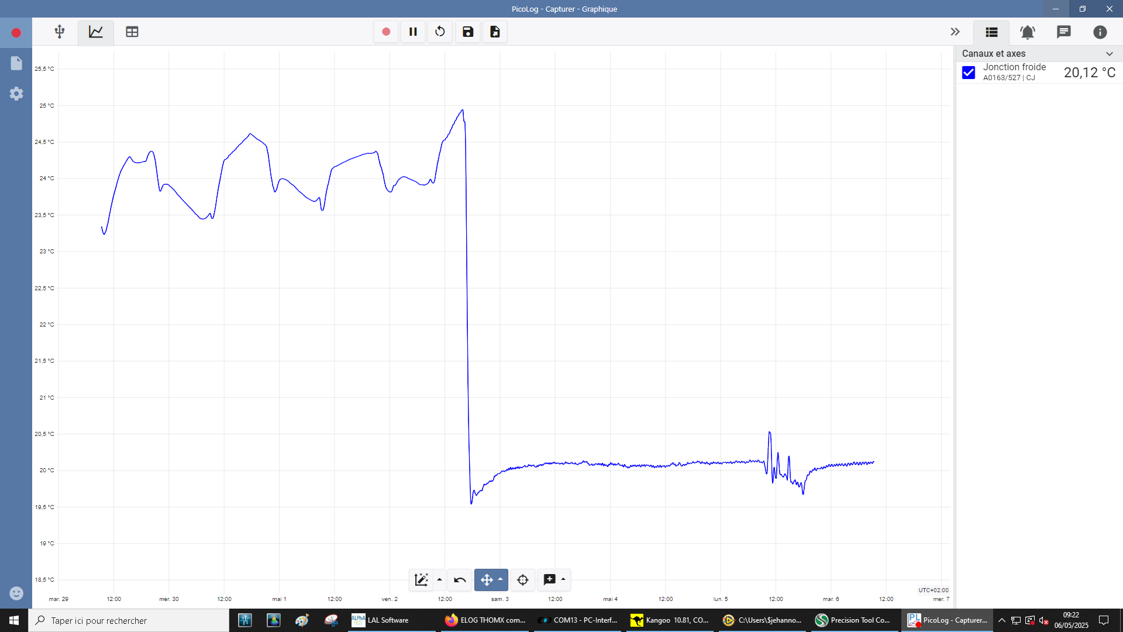Open the notes speech bubble panel
The width and height of the screenshot is (1123, 632).
pos(1064,32)
